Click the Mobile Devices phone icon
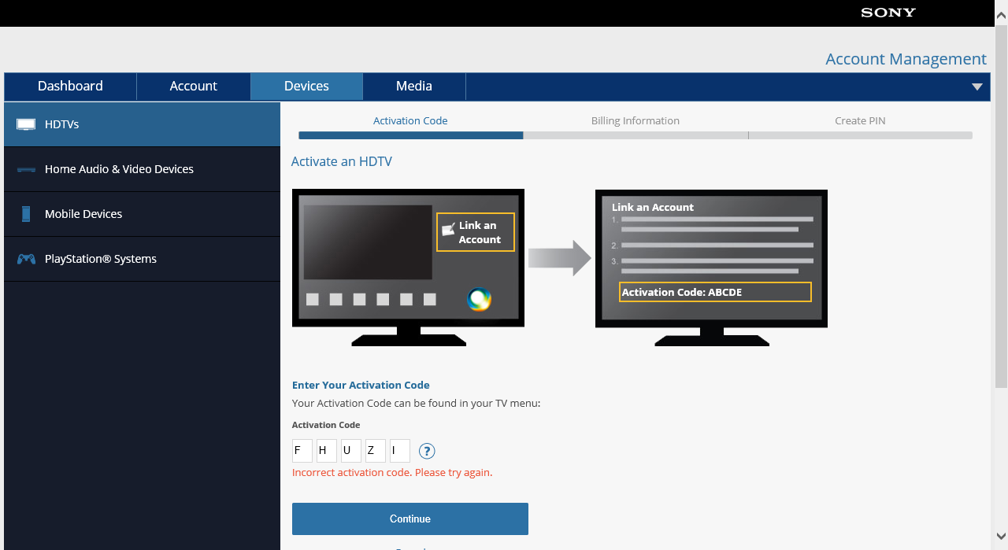 (26, 214)
